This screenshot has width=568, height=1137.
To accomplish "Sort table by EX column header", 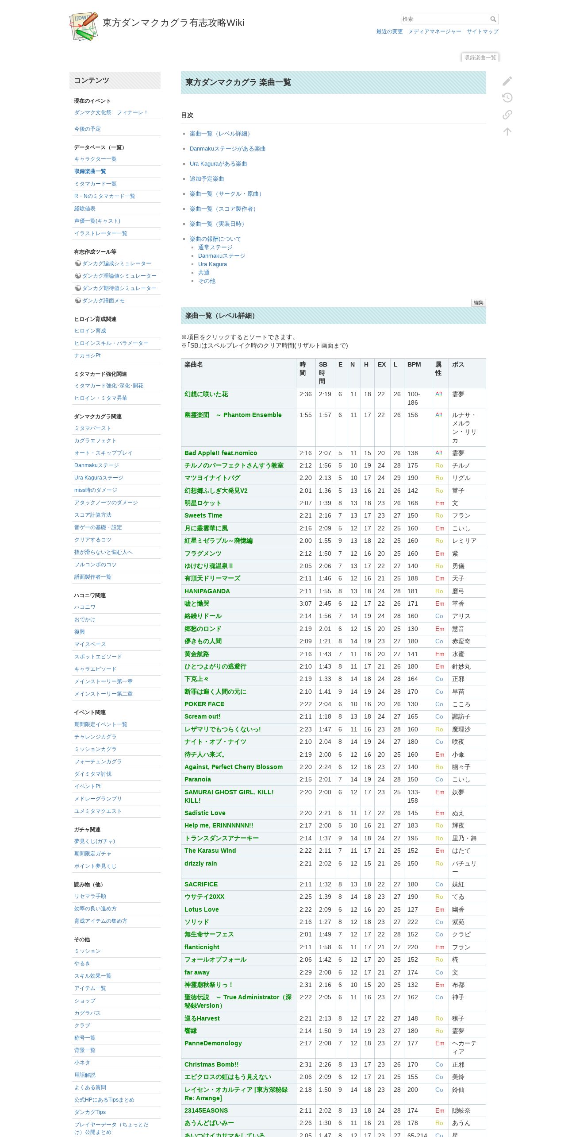I will point(382,373).
